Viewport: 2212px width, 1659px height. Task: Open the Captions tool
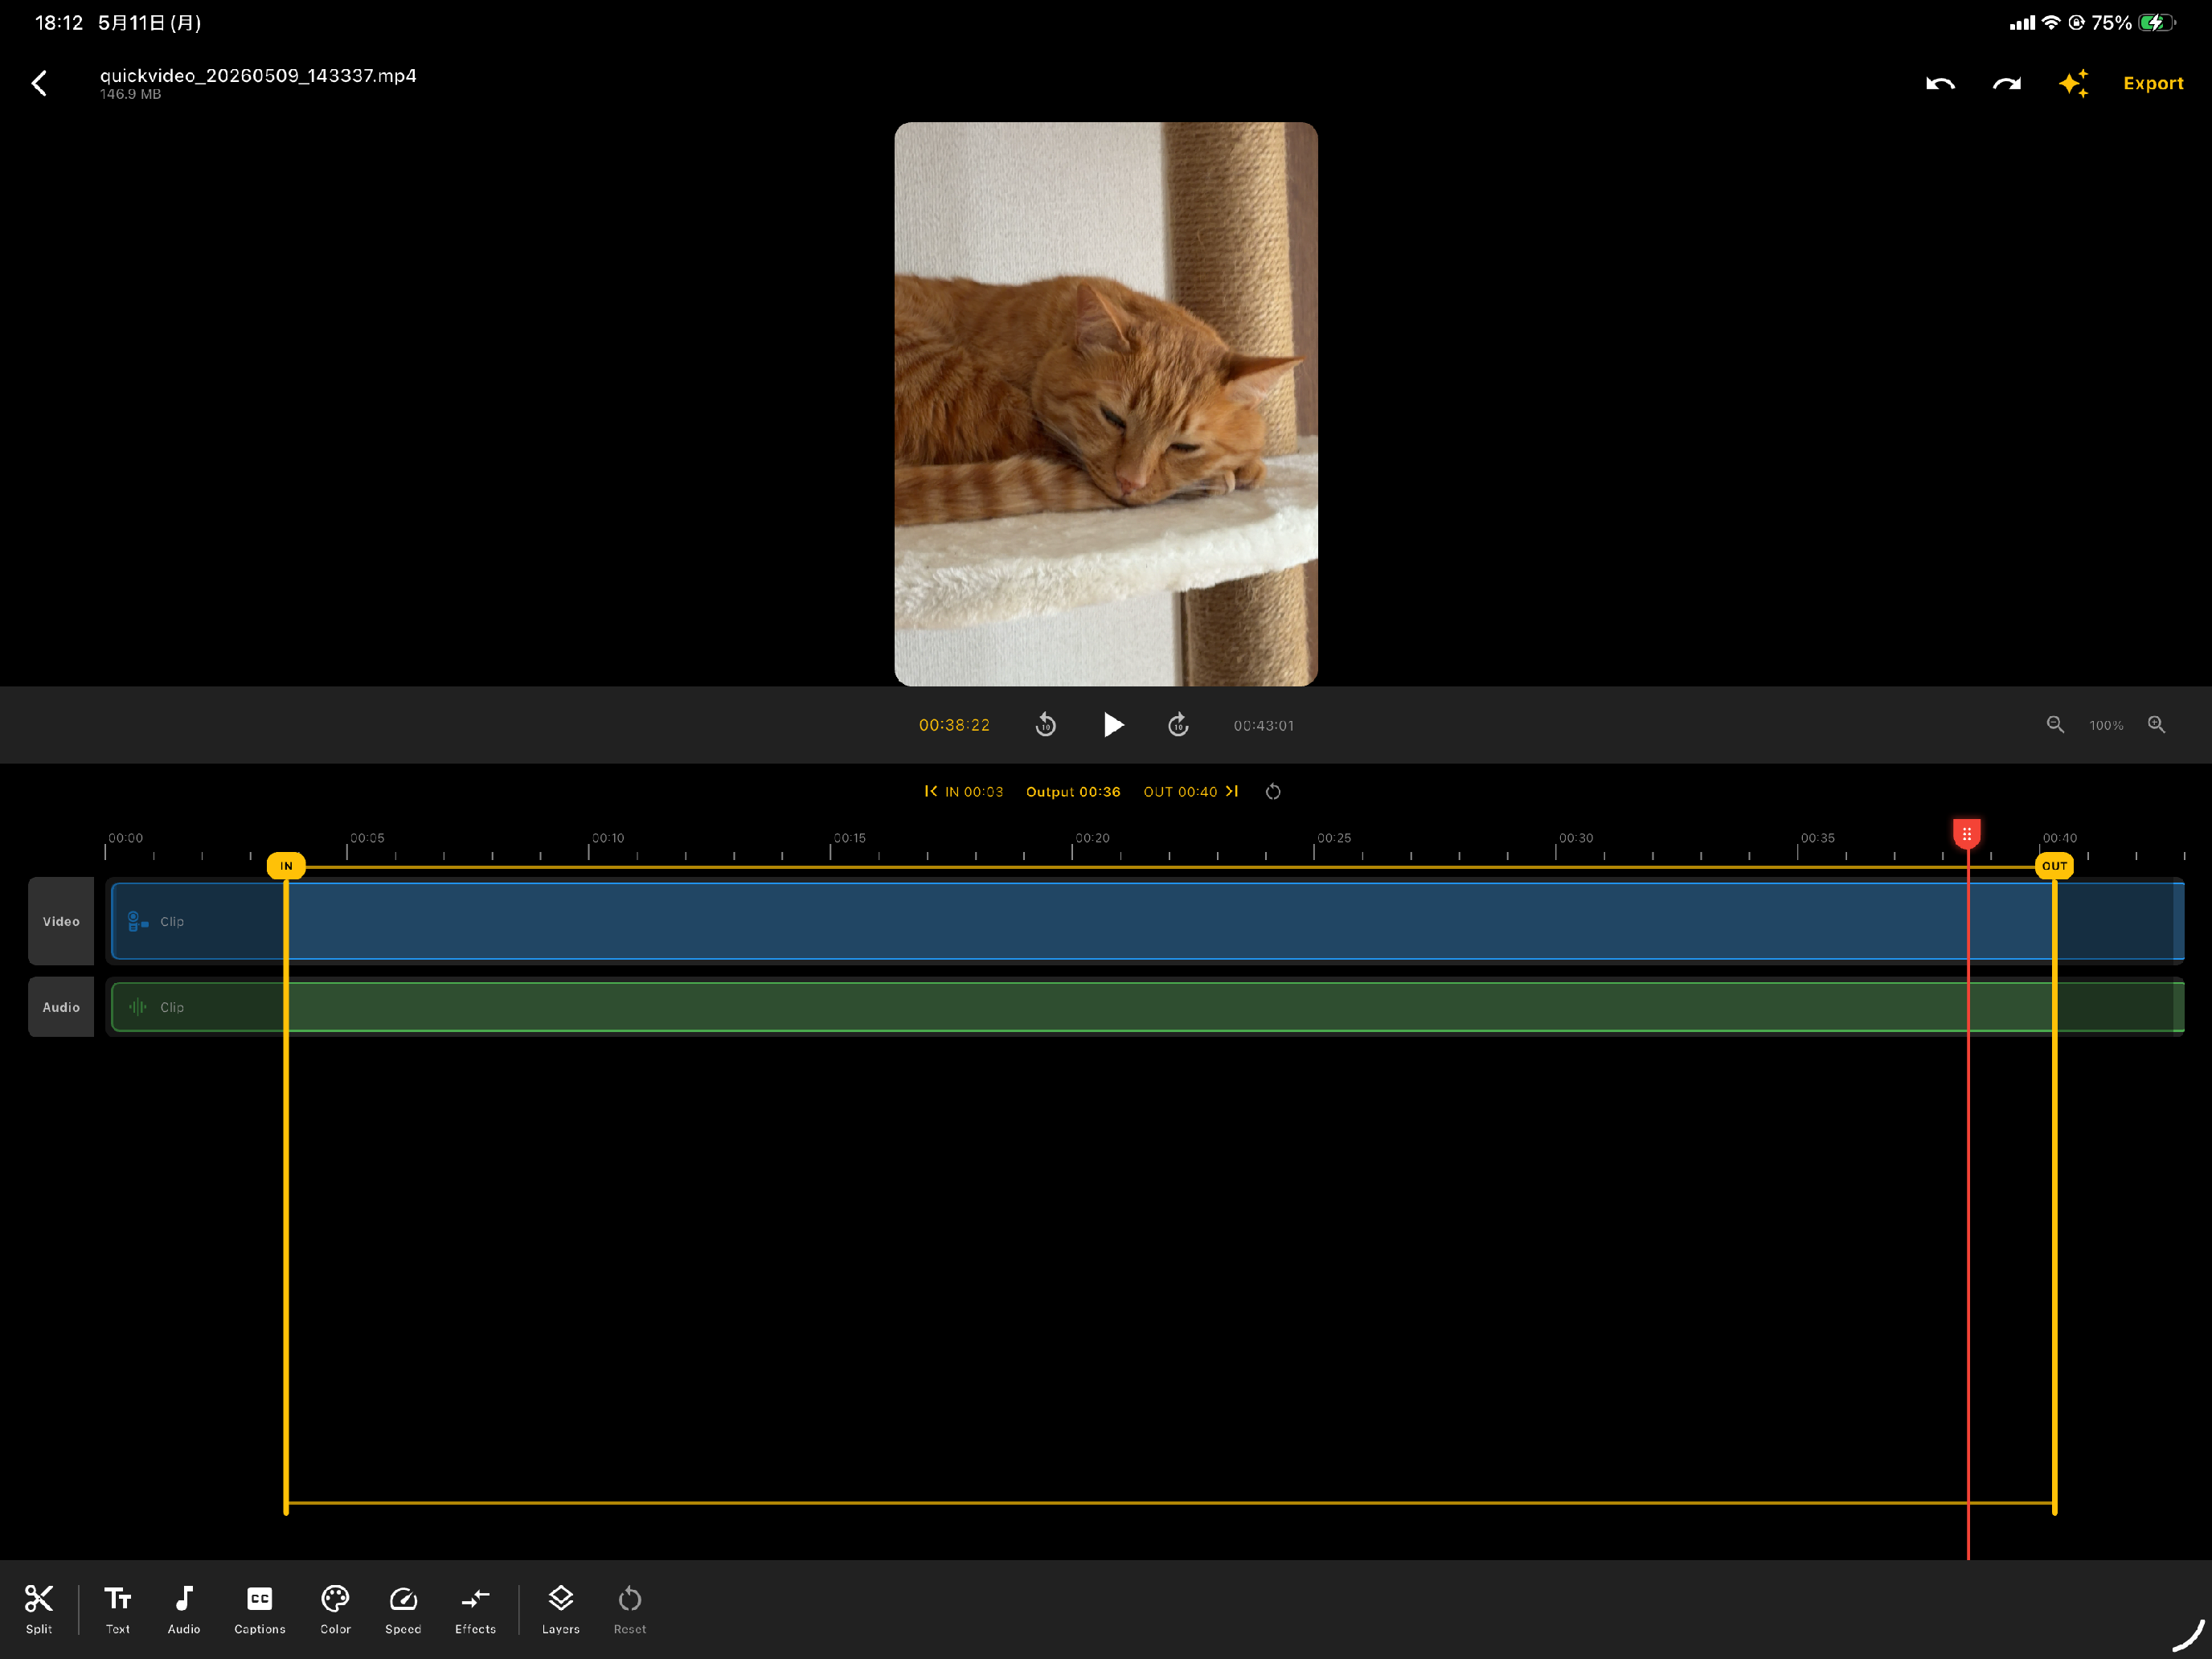260,1609
